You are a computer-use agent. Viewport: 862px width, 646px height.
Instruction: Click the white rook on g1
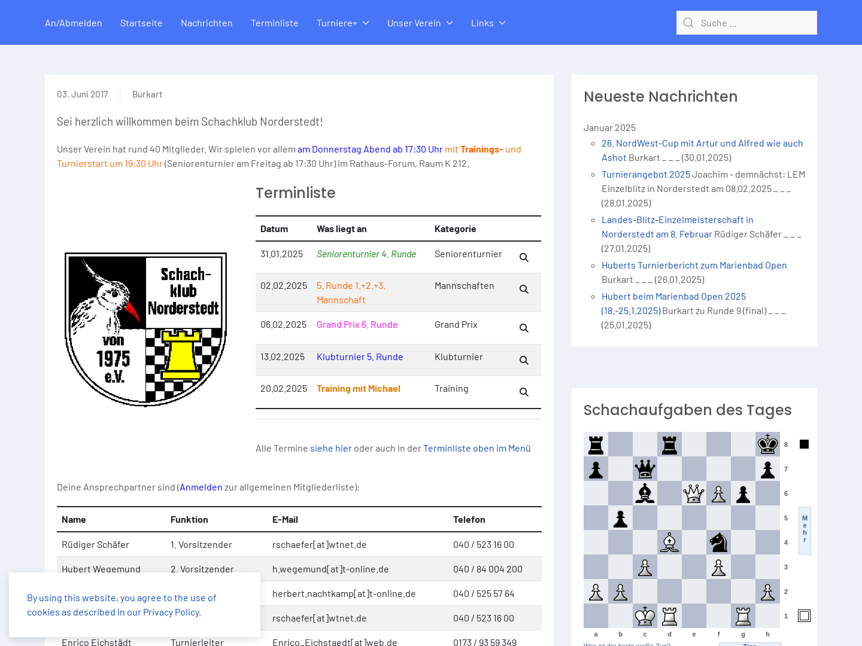[743, 616]
